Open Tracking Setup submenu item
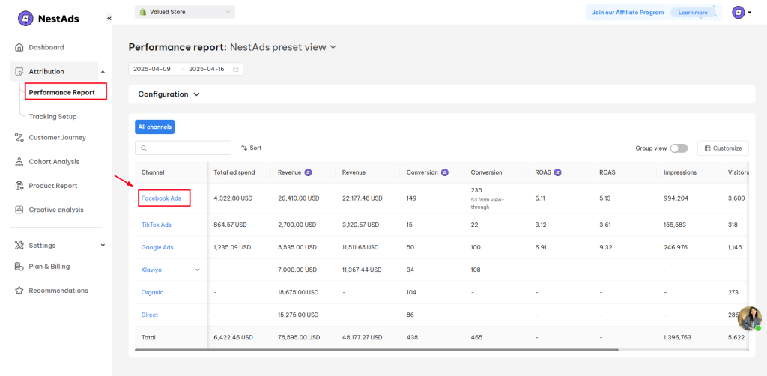 [x=52, y=117]
